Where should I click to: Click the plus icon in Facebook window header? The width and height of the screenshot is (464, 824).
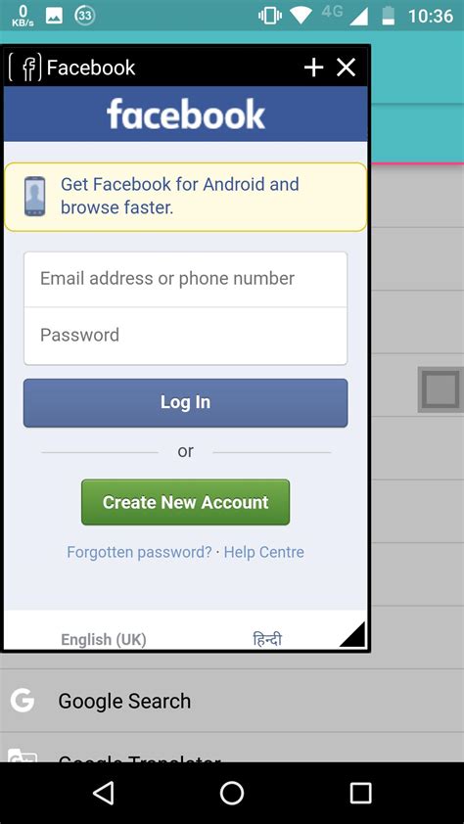coord(313,68)
